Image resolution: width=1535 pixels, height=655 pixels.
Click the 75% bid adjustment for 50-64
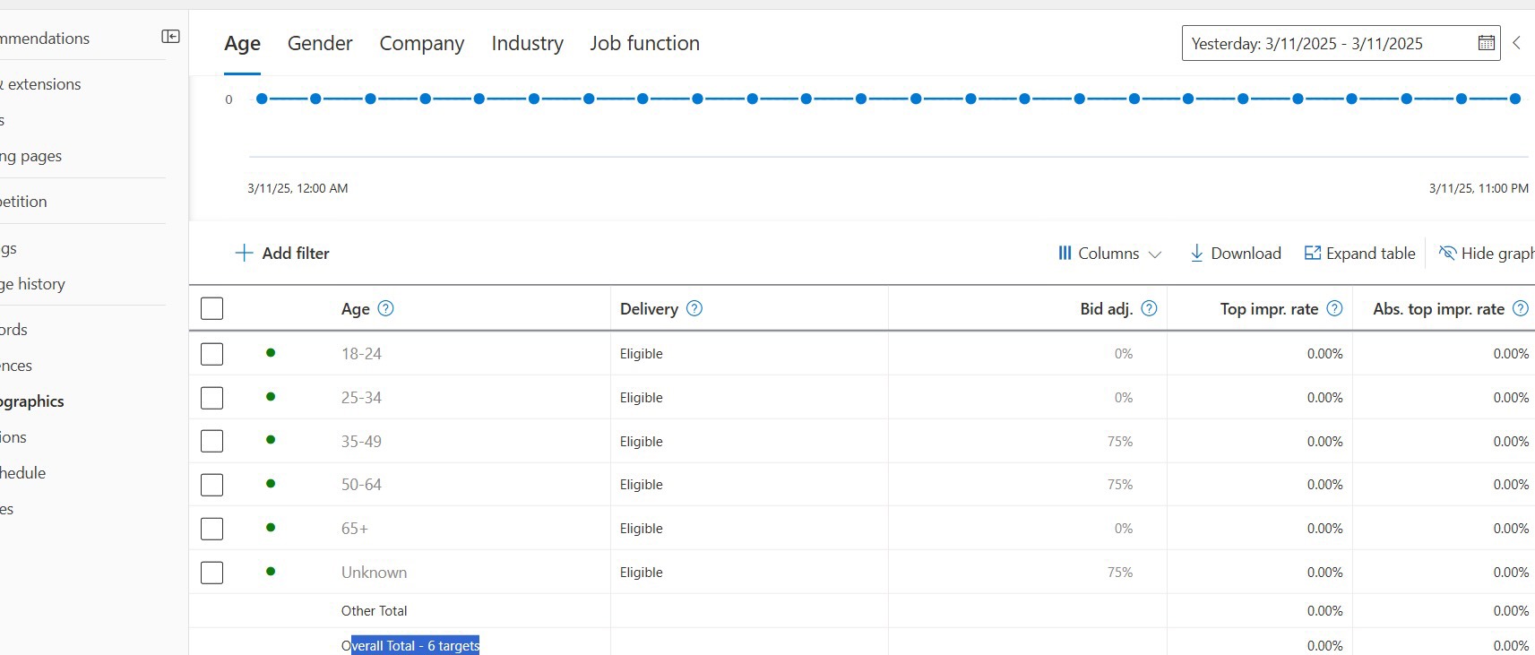point(1120,485)
